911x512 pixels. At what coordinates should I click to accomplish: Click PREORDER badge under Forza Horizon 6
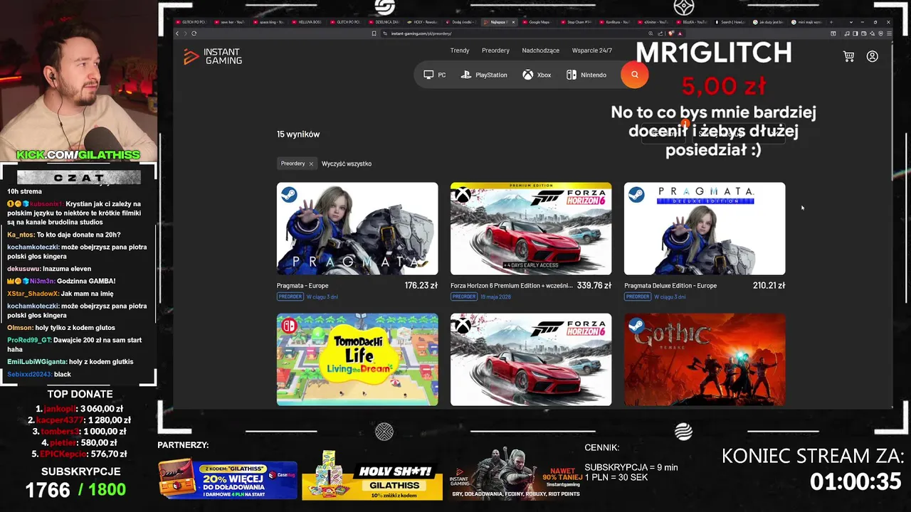(463, 297)
